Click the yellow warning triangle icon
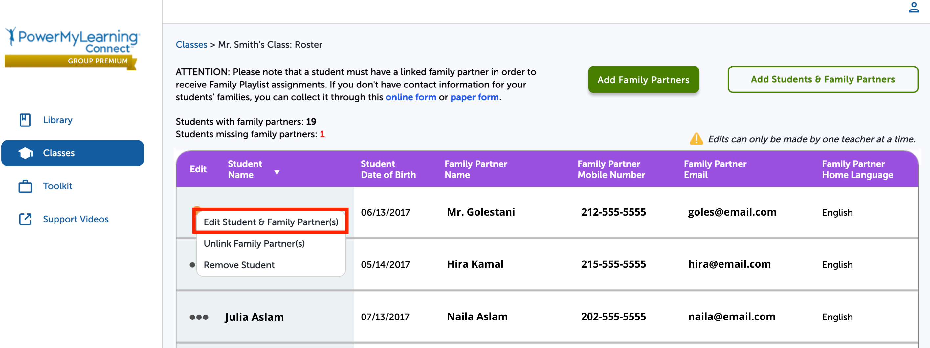Viewport: 930px width, 348px height. [696, 139]
